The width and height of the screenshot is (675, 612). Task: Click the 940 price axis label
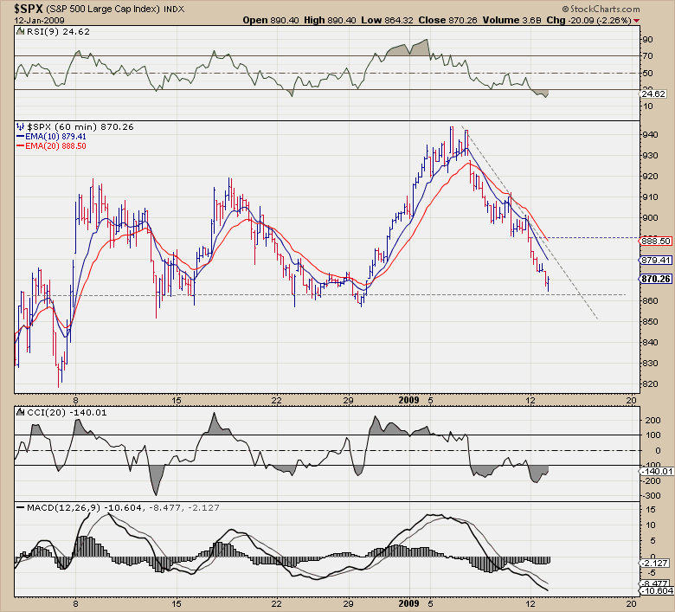(650, 135)
